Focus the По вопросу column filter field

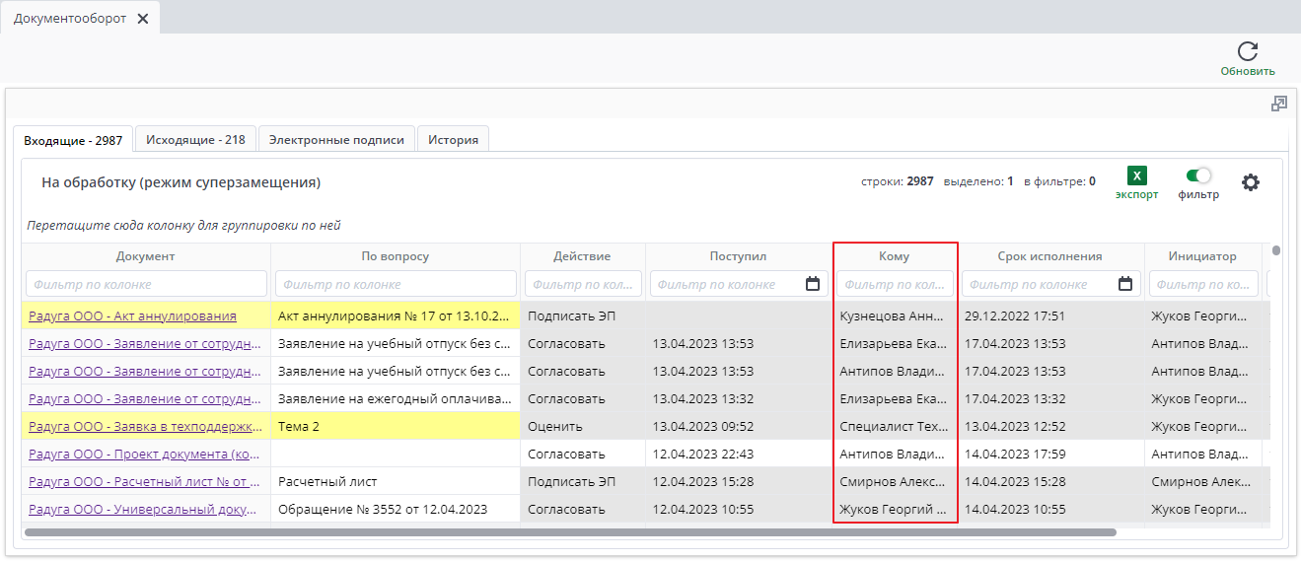tap(396, 284)
